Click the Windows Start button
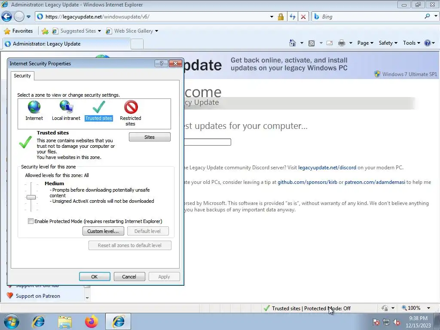Image resolution: width=440 pixels, height=330 pixels. (x=11, y=321)
